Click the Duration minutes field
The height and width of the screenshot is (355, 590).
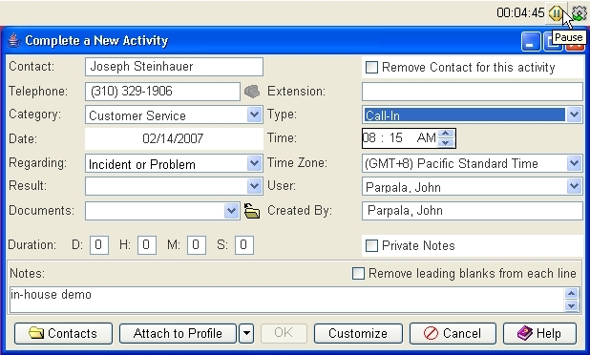coord(196,245)
